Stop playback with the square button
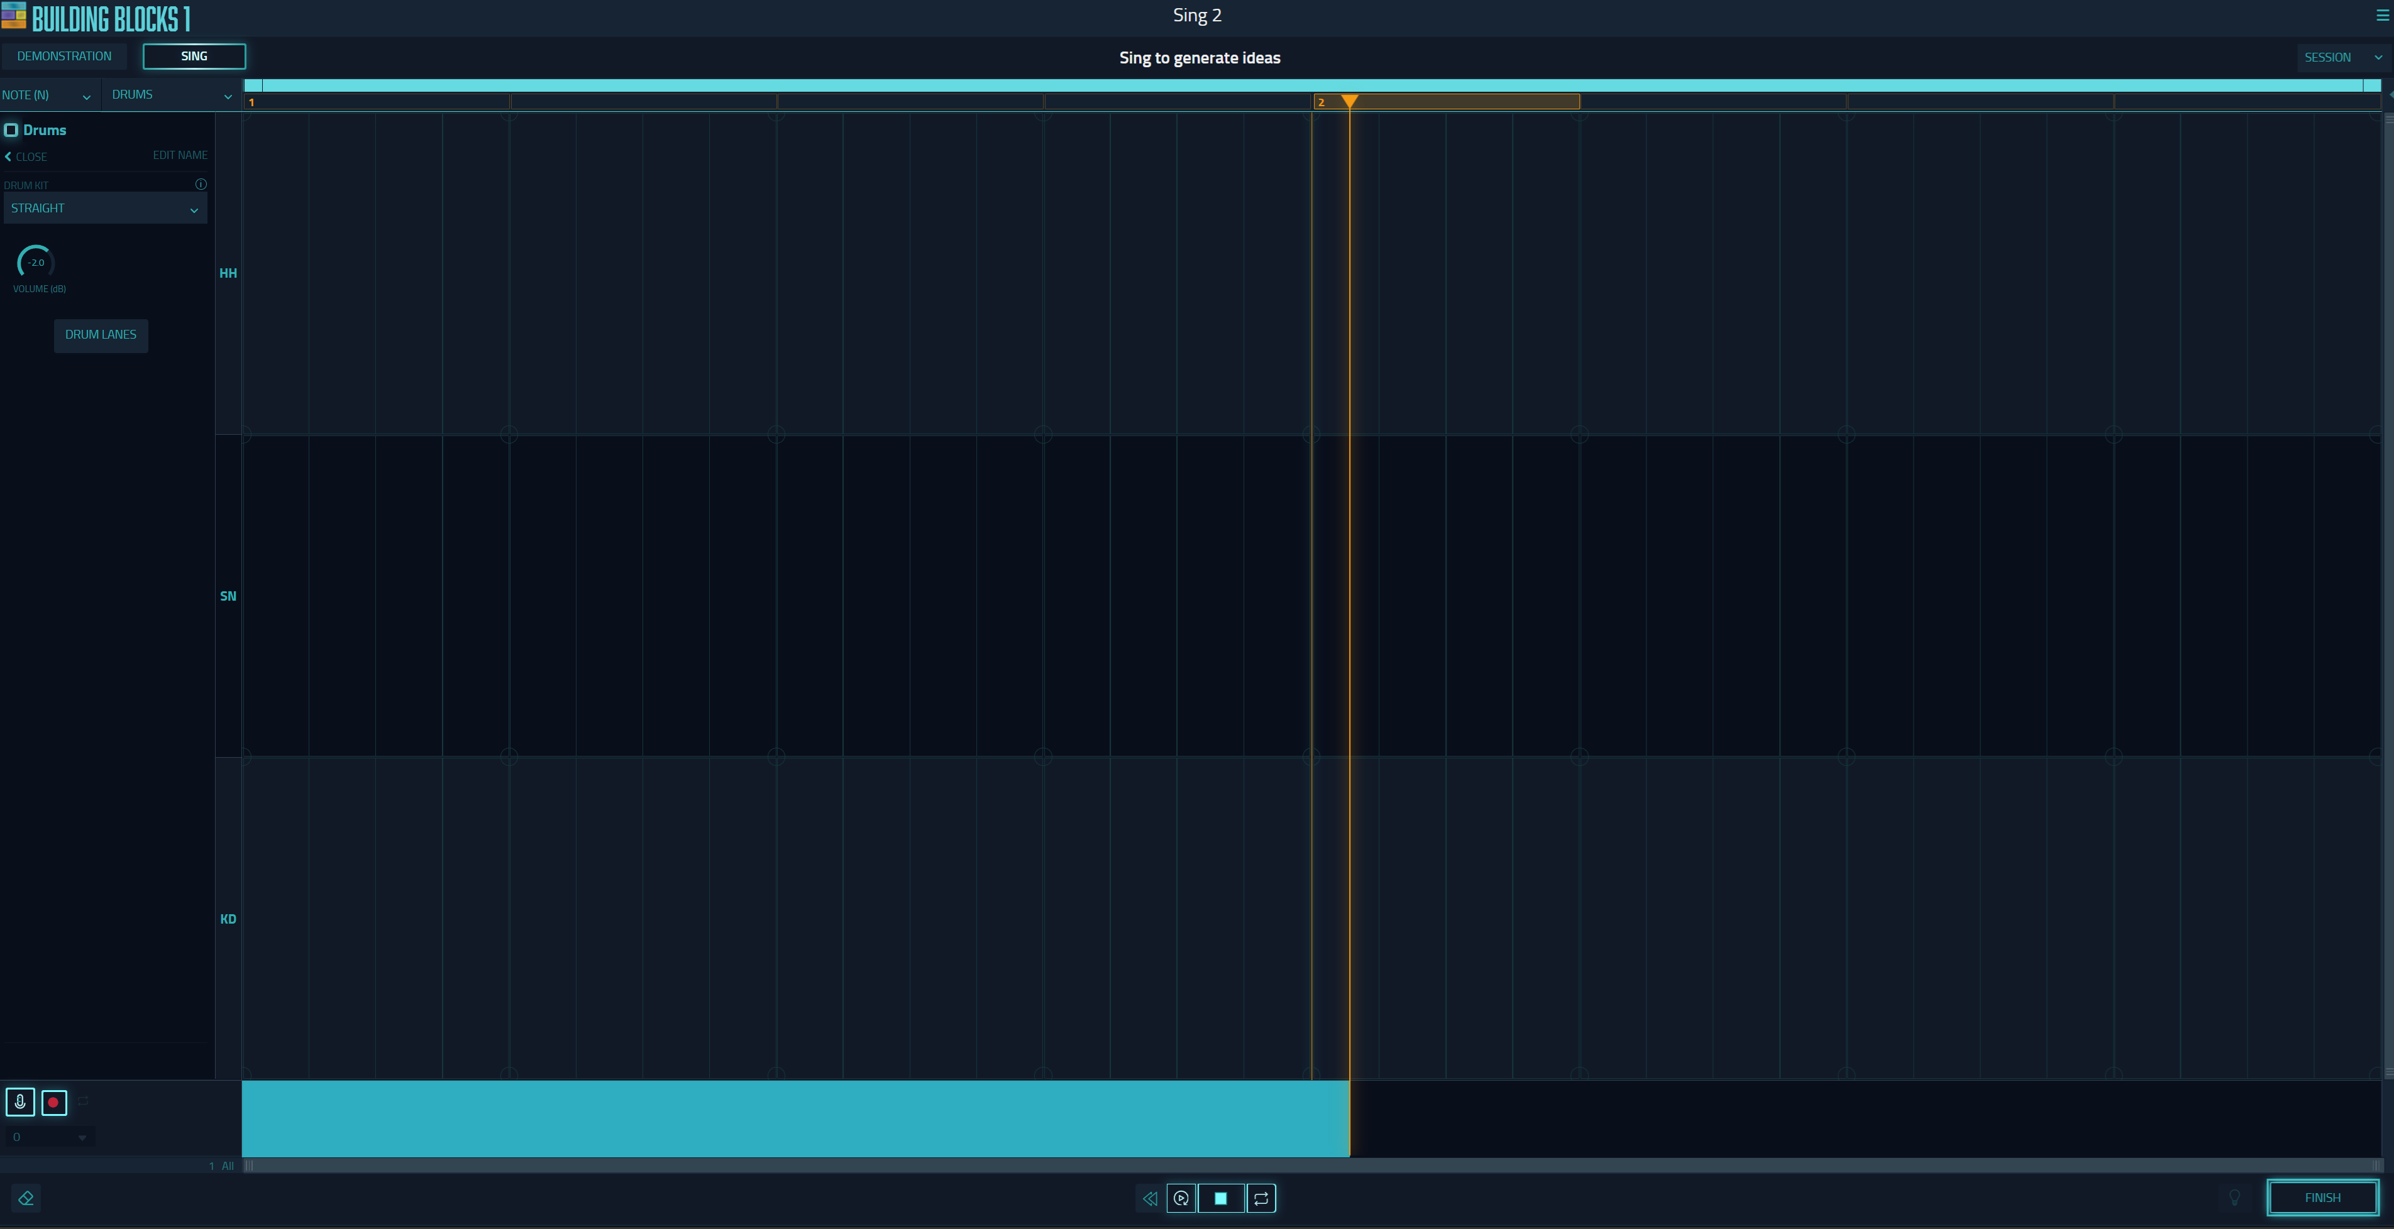Screen dimensions: 2394x1229 (x=1221, y=1198)
